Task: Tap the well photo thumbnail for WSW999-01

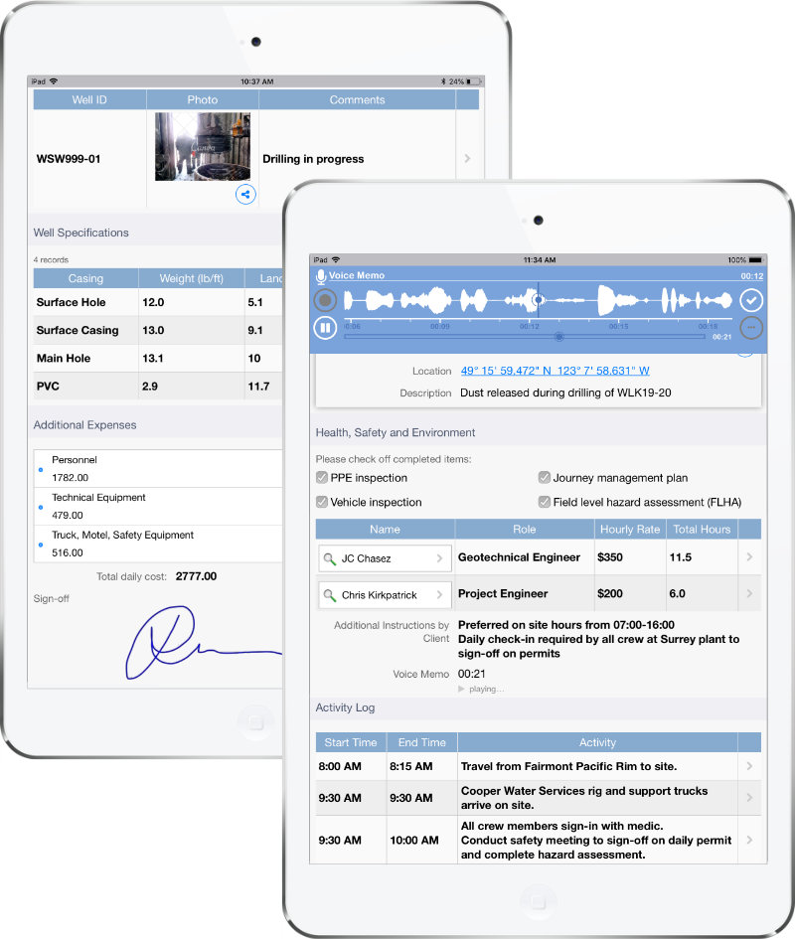Action: (202, 145)
